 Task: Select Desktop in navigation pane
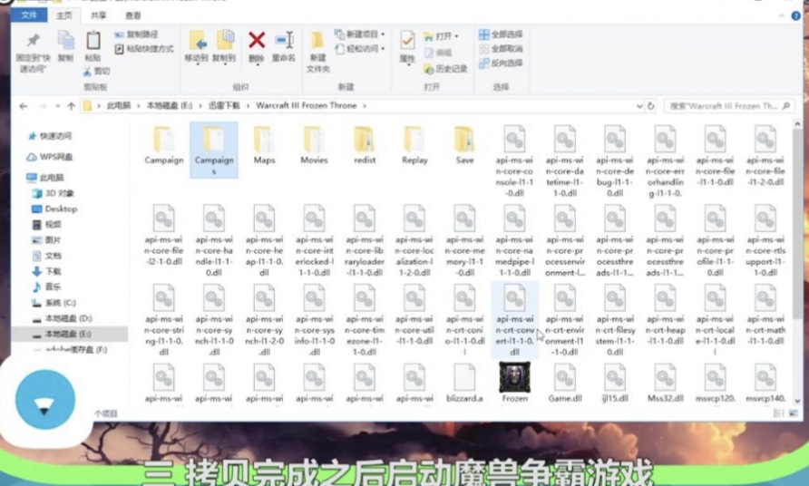click(x=54, y=209)
